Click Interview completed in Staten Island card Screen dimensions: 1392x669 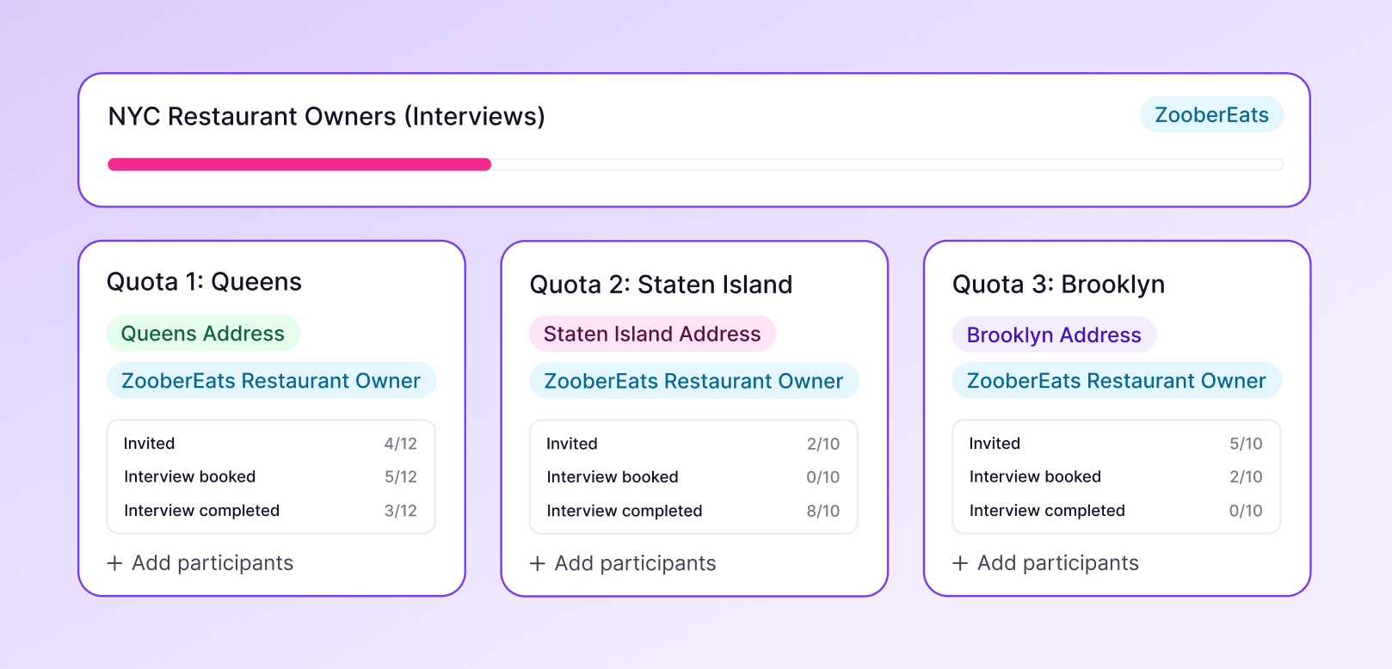[x=625, y=511]
